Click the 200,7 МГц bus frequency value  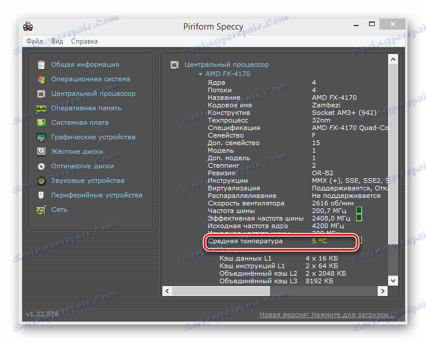point(329,211)
